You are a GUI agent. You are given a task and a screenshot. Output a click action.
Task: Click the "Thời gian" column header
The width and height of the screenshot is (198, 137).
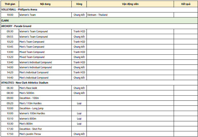pos(10,4)
